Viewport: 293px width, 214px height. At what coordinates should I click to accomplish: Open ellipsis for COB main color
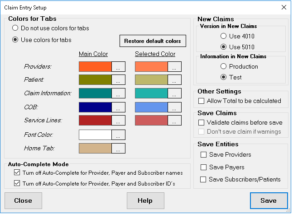tap(118, 107)
